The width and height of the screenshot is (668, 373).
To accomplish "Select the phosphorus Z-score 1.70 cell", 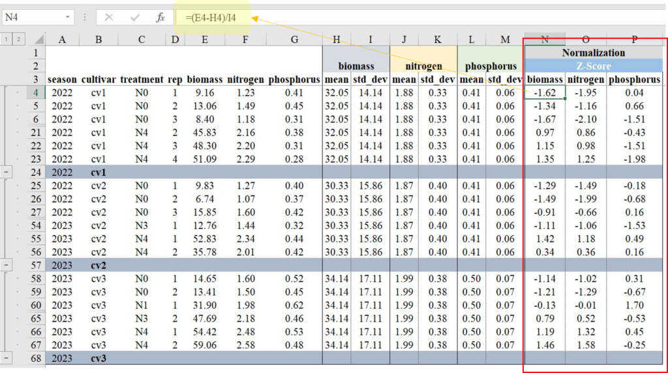I will tap(634, 305).
